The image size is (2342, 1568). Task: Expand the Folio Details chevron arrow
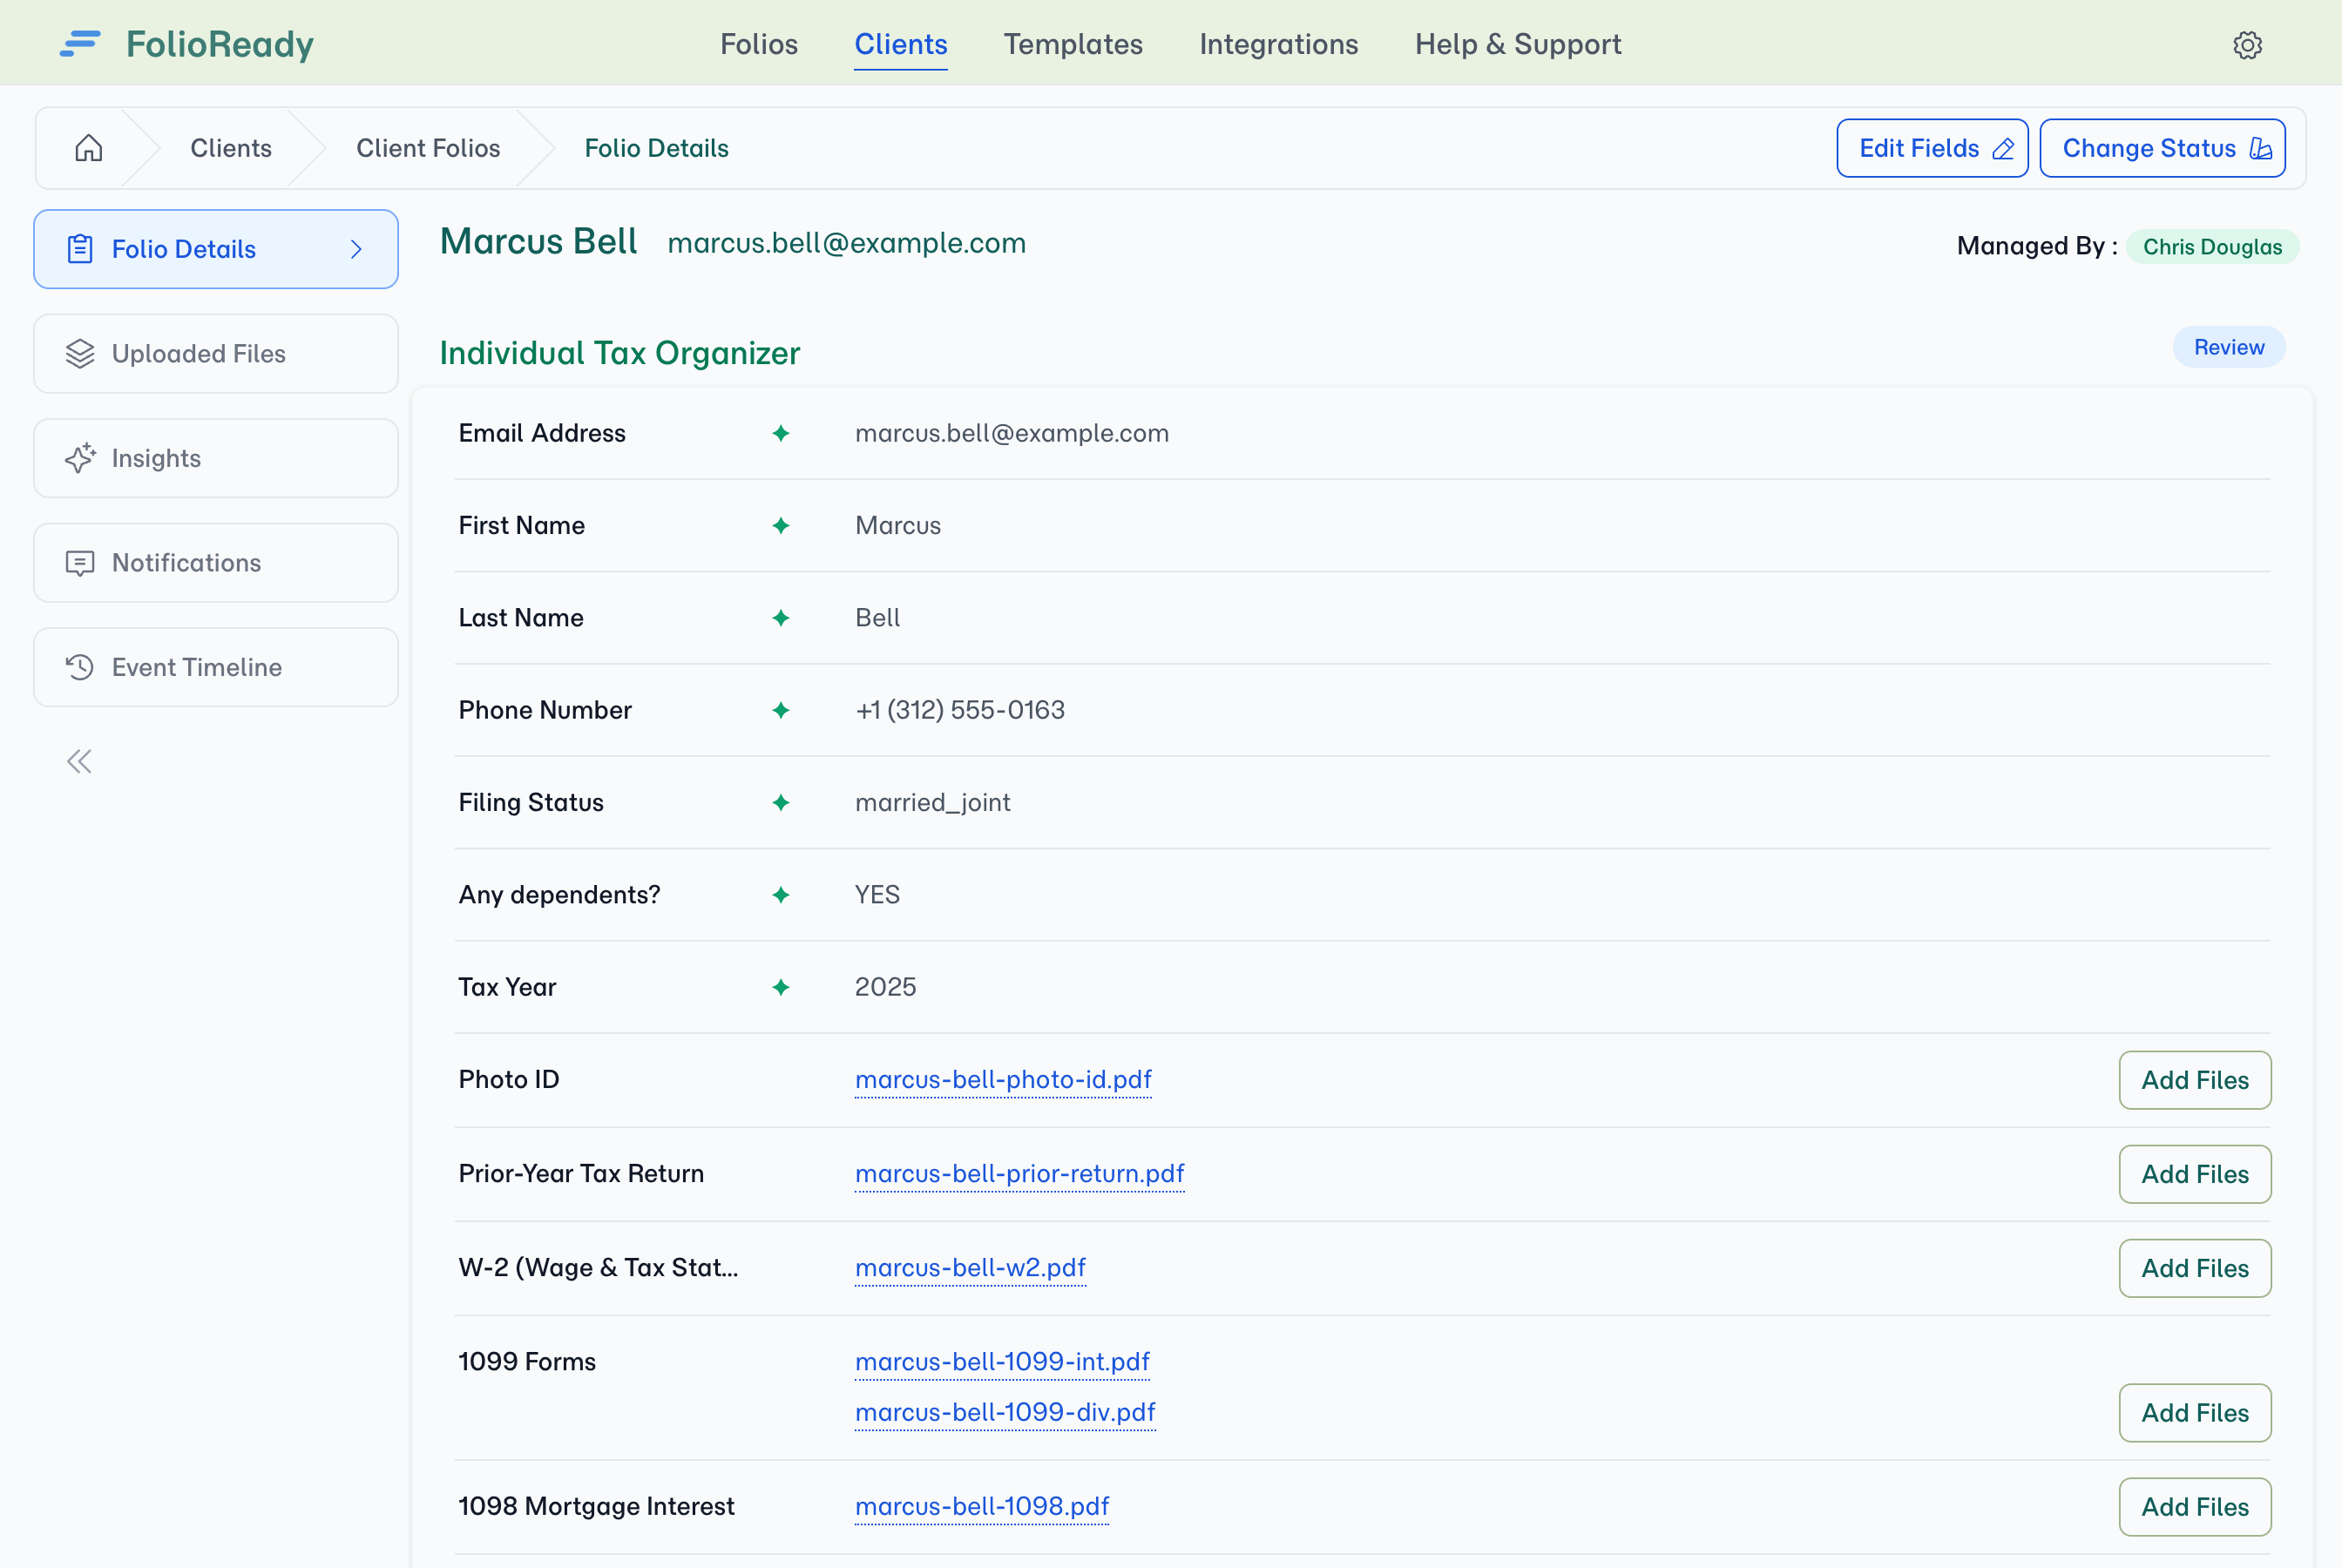point(357,249)
